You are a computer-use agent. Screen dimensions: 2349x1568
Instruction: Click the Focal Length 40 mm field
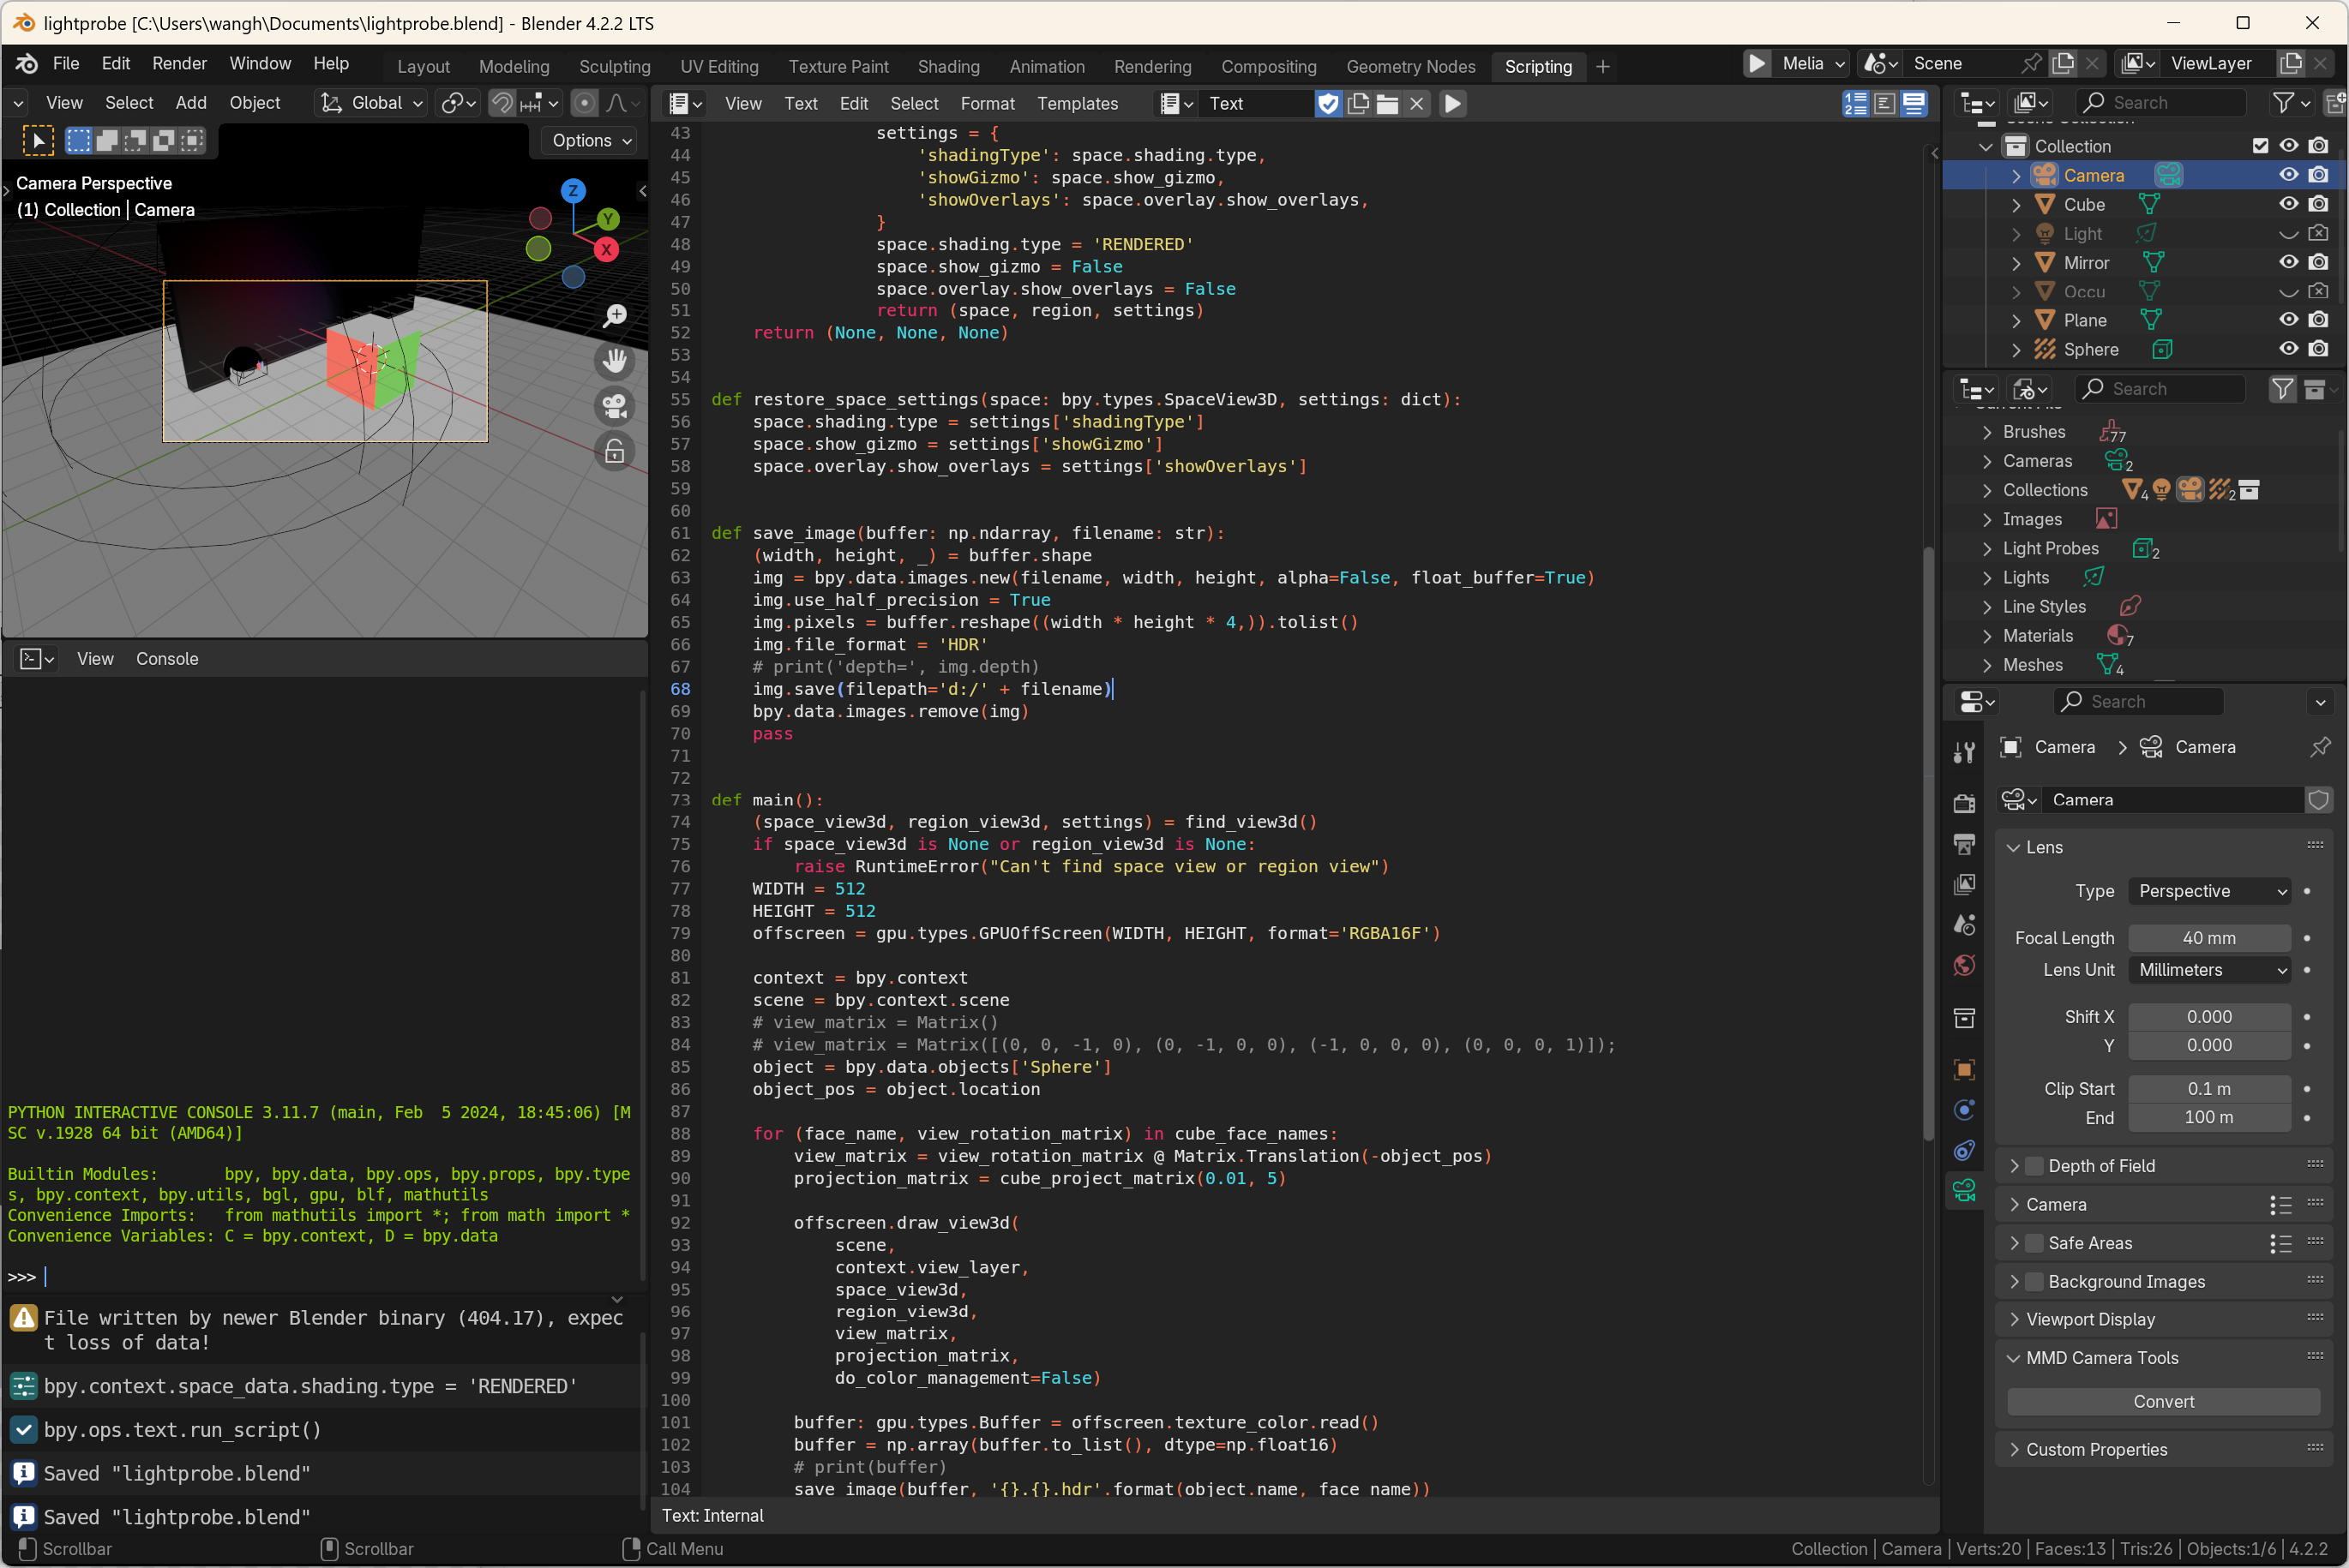(x=2209, y=938)
